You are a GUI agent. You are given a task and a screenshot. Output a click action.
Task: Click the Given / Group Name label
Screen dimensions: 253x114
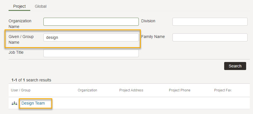point(21,39)
